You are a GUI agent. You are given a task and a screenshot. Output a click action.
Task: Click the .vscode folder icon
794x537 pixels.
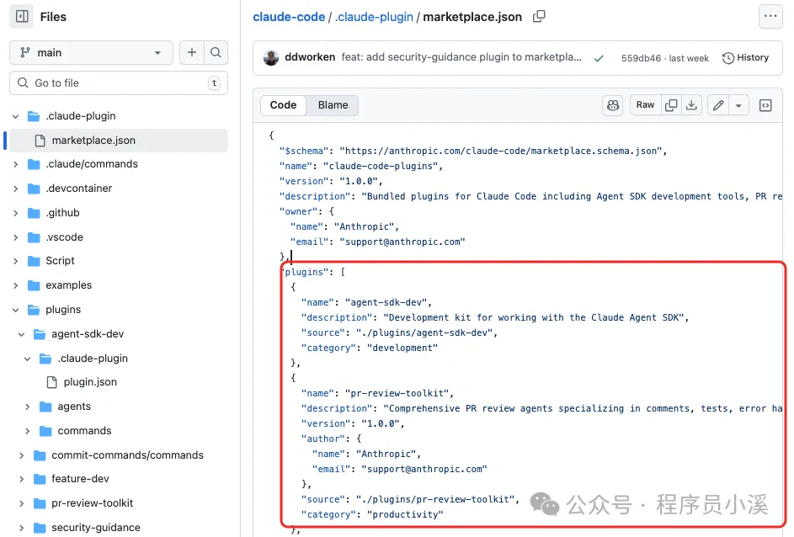tap(34, 237)
